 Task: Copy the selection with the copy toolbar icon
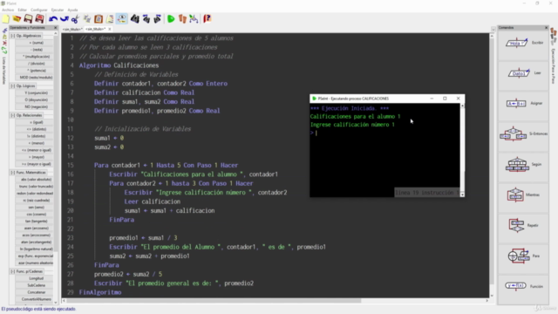(x=87, y=19)
